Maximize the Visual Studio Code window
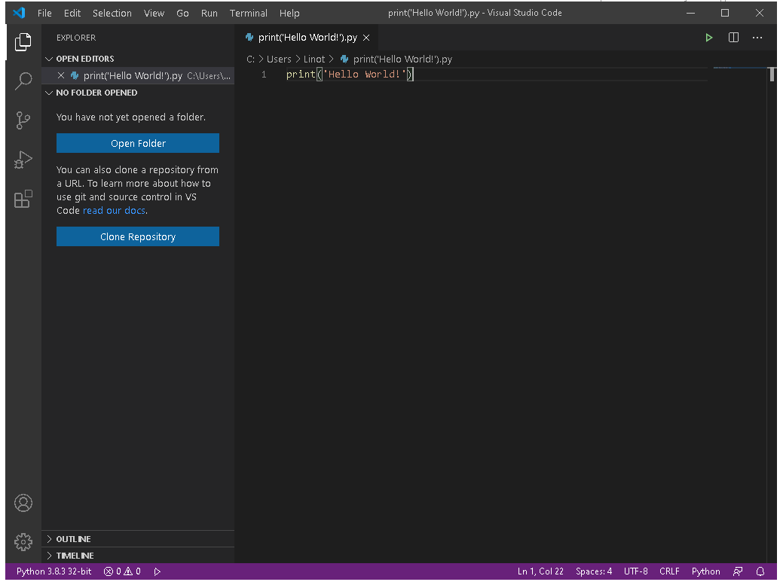Screen dimensions: 780x585 coord(725,13)
